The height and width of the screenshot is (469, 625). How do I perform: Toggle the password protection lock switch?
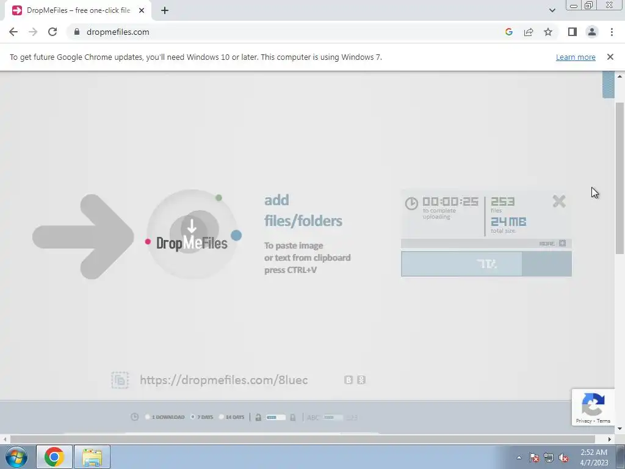click(x=276, y=418)
